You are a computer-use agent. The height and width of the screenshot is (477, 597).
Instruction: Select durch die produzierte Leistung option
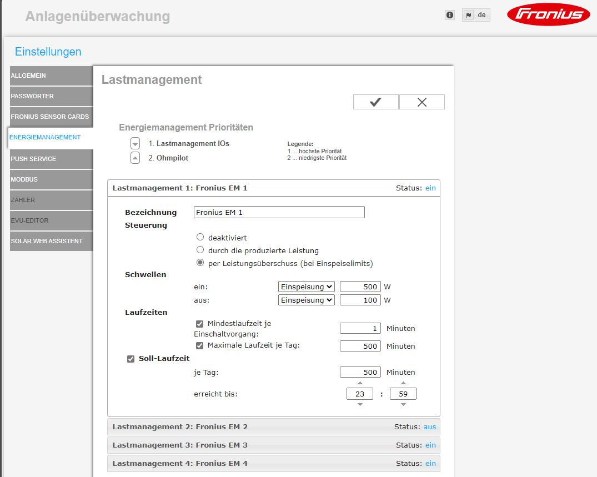point(200,250)
